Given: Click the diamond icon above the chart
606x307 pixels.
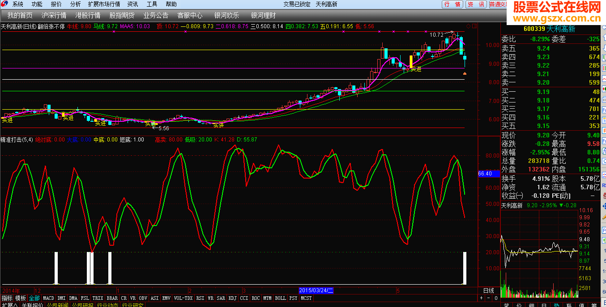Looking at the screenshot, I should 469,26.
